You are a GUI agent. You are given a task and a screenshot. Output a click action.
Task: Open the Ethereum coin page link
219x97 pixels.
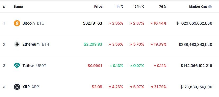[x=32, y=44]
